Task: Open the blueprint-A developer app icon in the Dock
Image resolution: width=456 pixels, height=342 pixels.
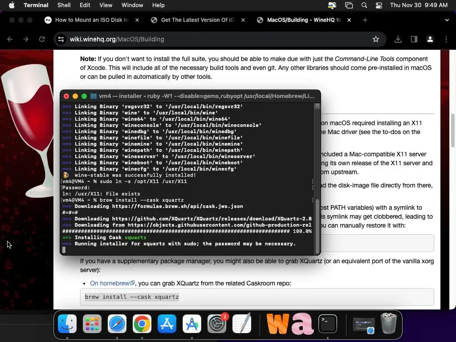Action: [x=192, y=324]
